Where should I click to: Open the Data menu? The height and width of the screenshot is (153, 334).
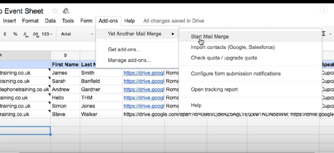click(x=50, y=21)
